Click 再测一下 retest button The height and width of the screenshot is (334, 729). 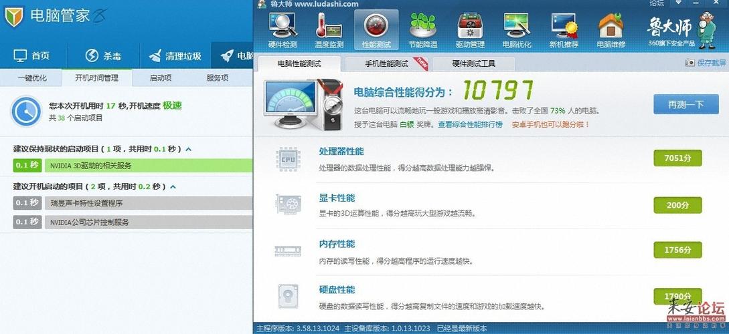pos(685,104)
